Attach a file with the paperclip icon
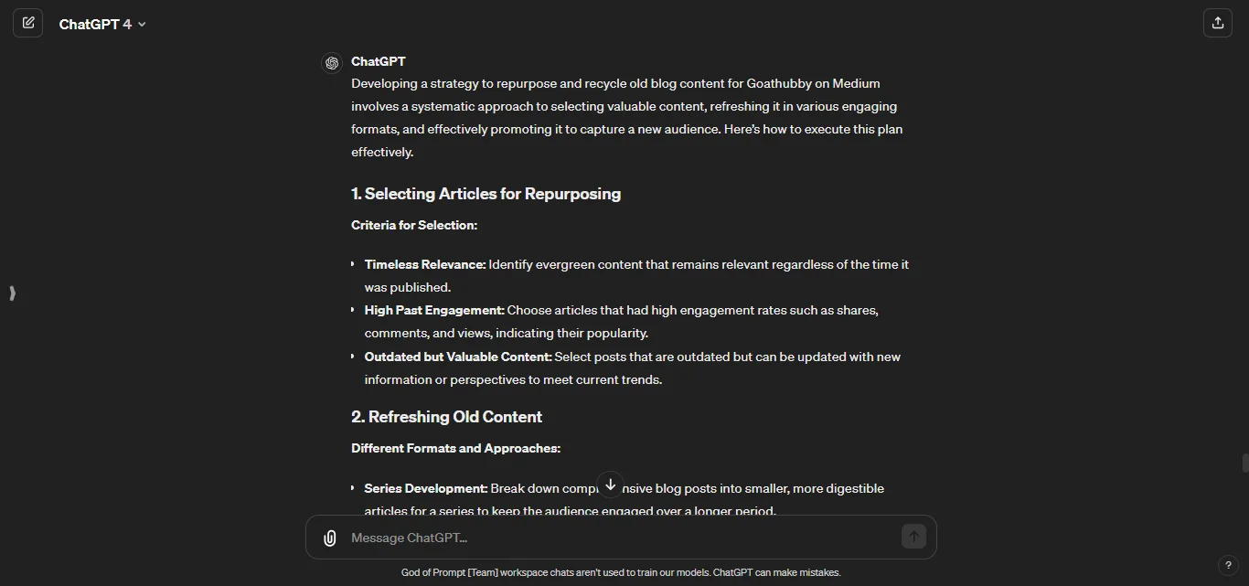The width and height of the screenshot is (1249, 586). [329, 538]
